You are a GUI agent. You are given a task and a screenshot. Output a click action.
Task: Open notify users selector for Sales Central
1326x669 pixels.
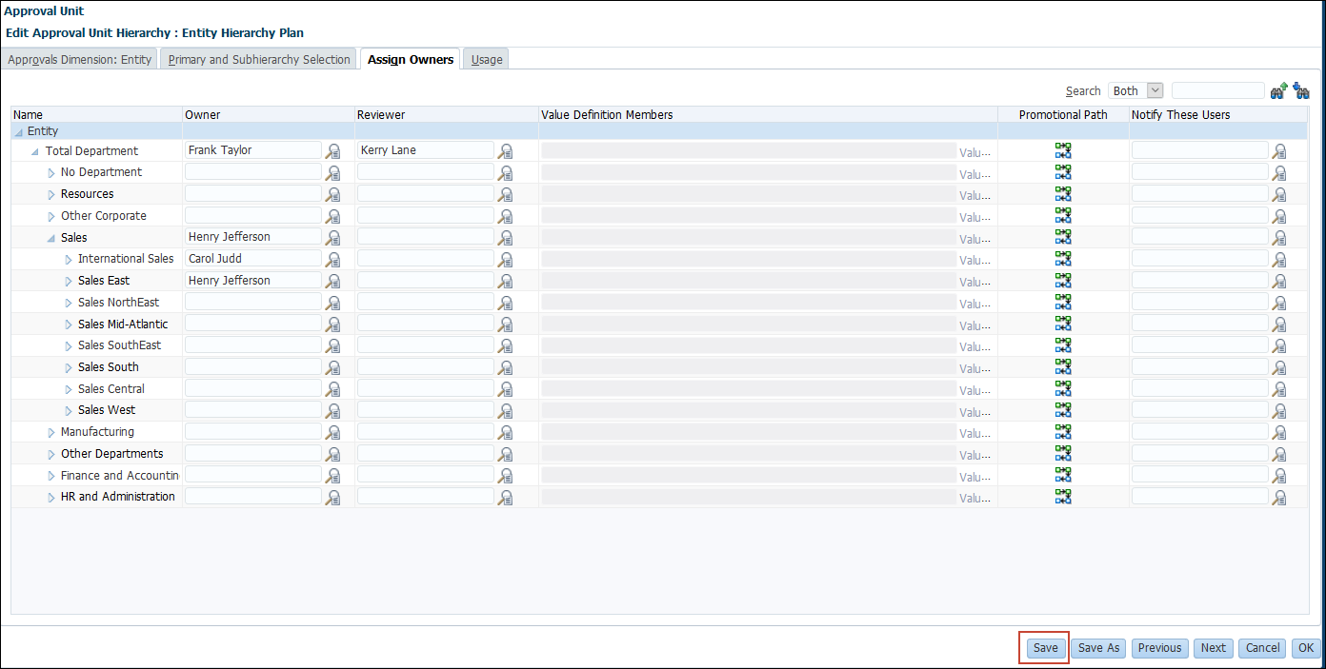coord(1279,390)
